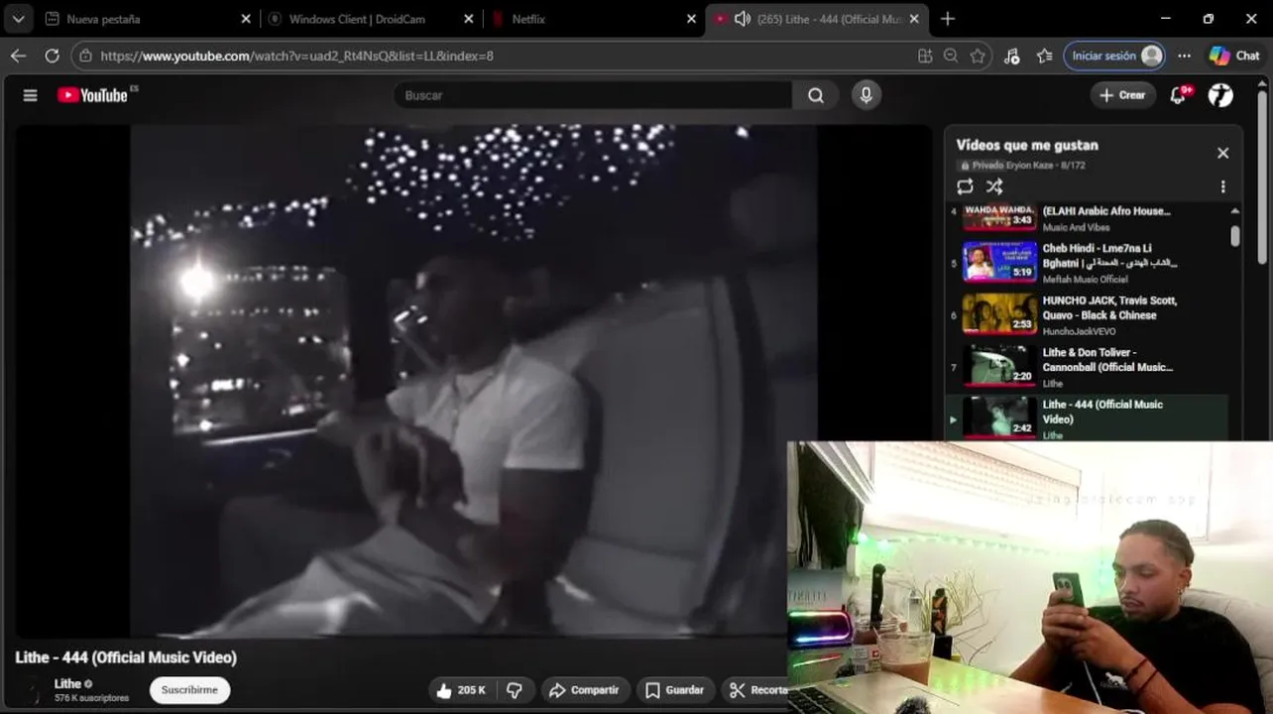The height and width of the screenshot is (714, 1273).
Task: Open browser Settings and more ellipsis
Action: pos(1184,56)
